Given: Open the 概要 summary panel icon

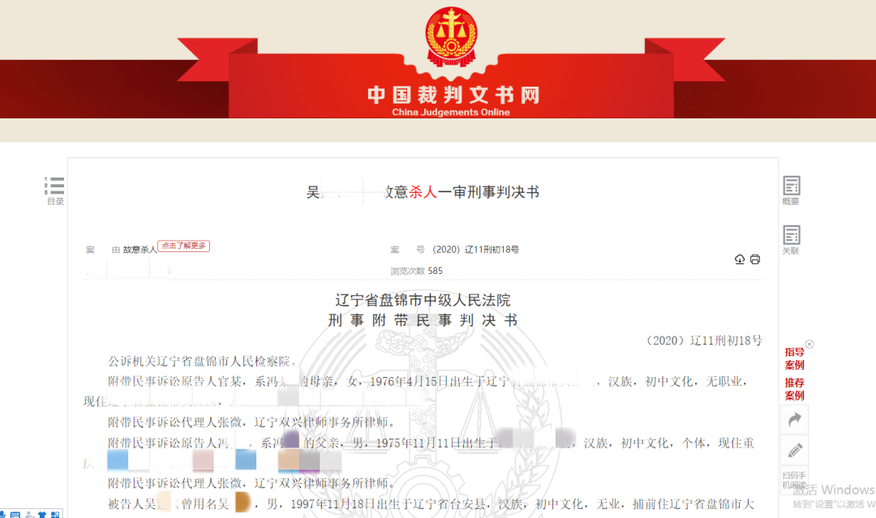Looking at the screenshot, I should 791,189.
